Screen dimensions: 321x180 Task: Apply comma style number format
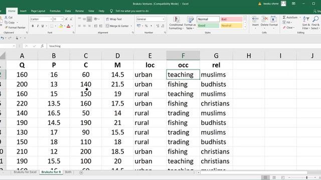point(151,26)
